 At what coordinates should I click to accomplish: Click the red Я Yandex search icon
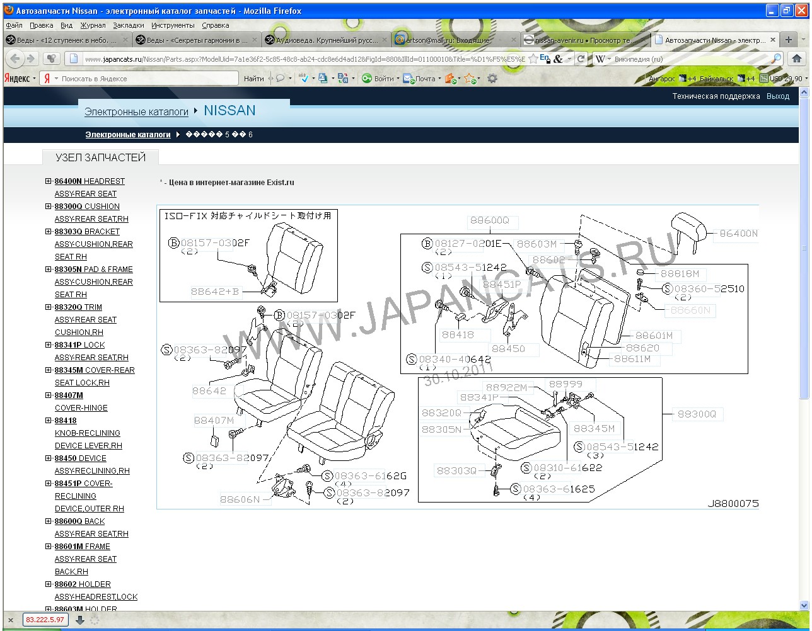(47, 79)
